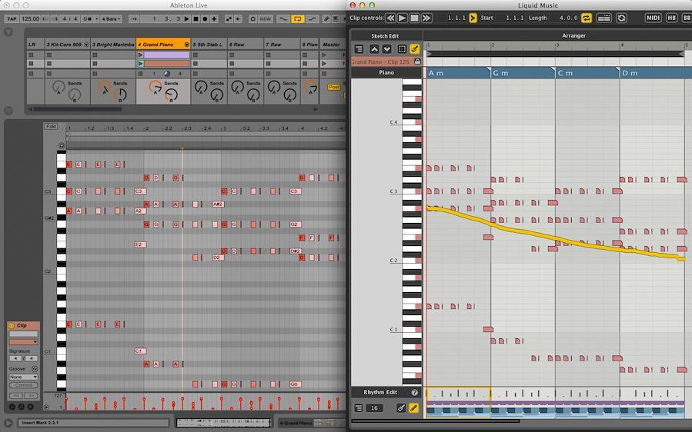Open the Groove None dropdown
The width and height of the screenshot is (692, 432).
click(x=24, y=377)
